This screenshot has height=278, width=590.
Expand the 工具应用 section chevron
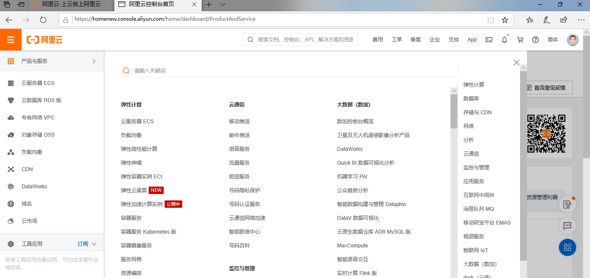94,244
